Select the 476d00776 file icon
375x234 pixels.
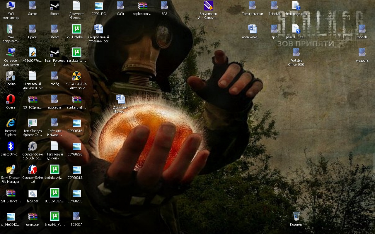33,52
